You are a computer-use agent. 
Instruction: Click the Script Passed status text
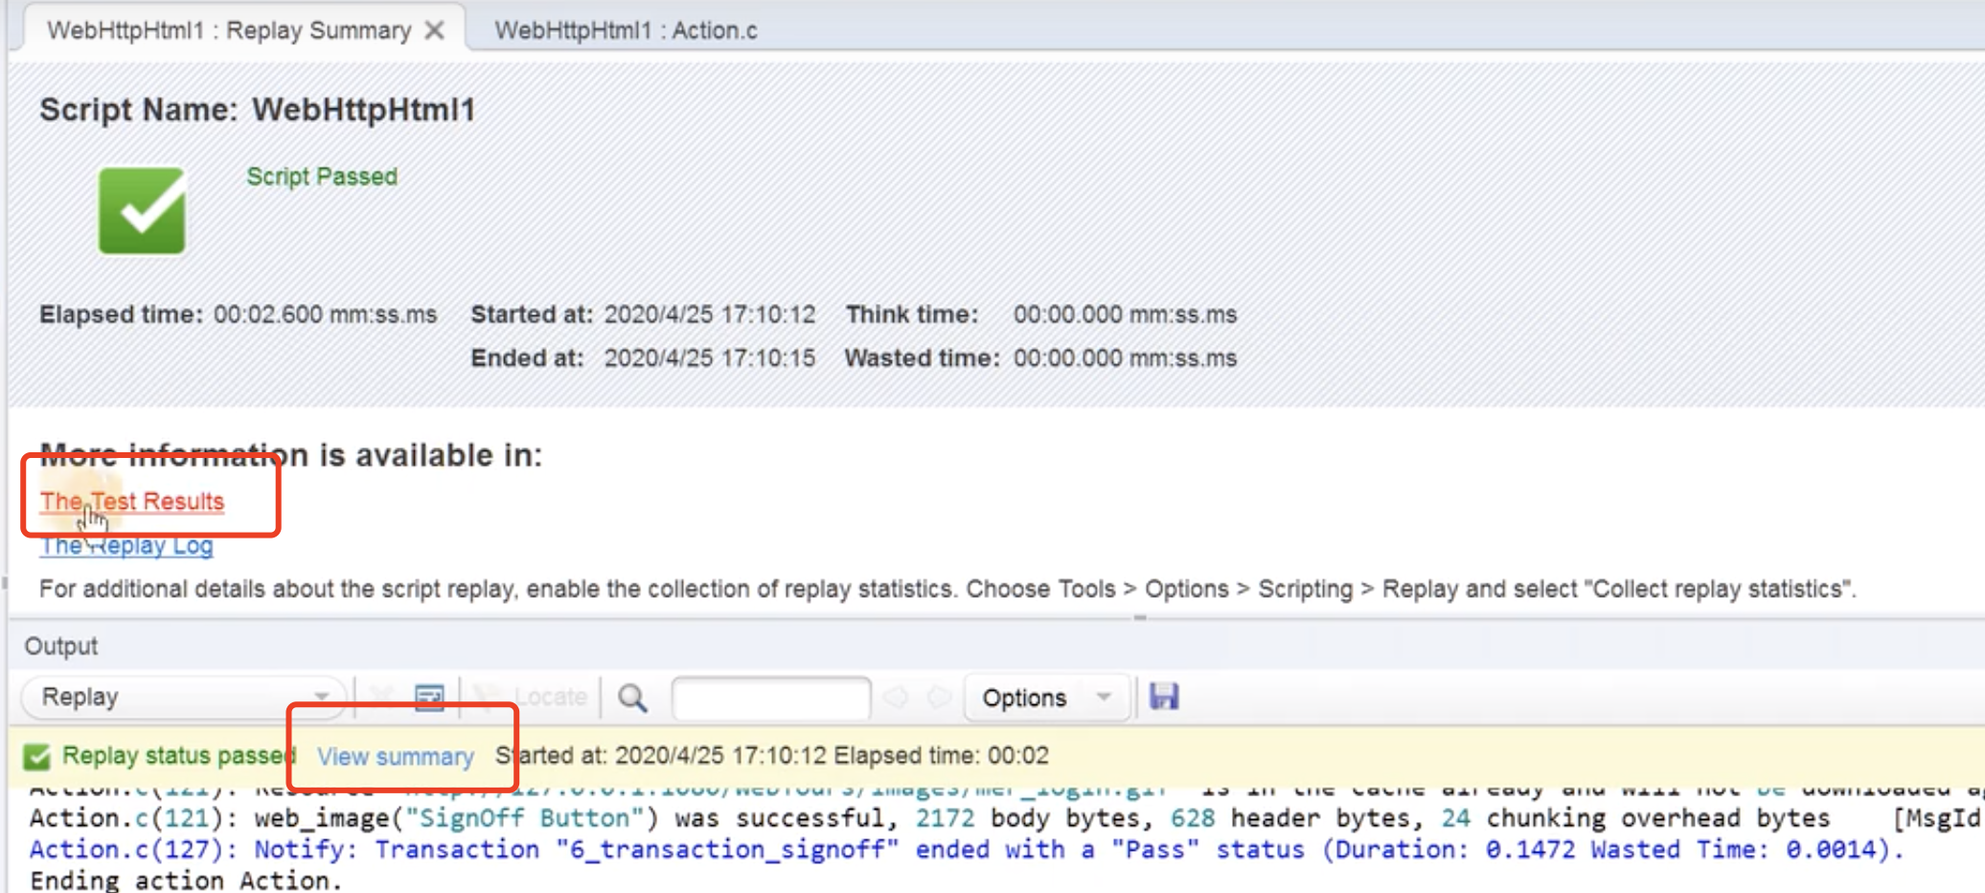[x=322, y=176]
